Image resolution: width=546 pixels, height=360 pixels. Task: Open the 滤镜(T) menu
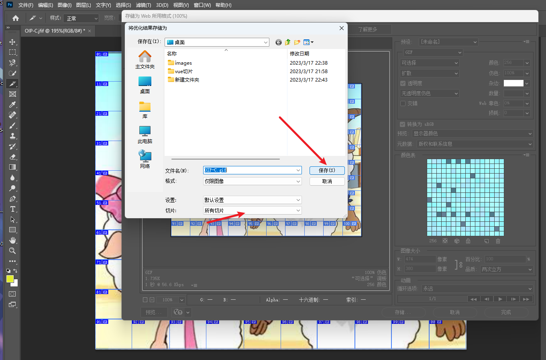pos(144,5)
